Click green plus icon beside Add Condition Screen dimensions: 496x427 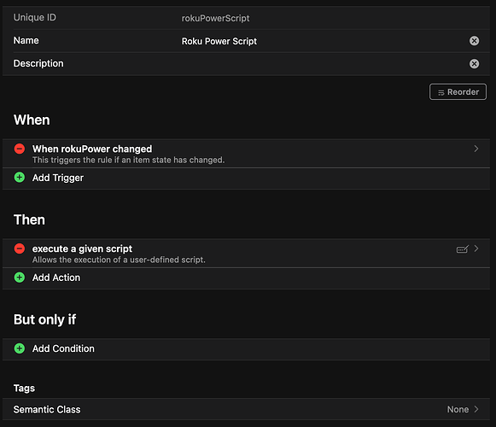[20, 348]
